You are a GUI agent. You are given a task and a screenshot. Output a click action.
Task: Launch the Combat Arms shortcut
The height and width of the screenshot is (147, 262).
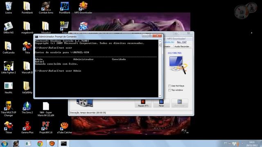[46, 8]
